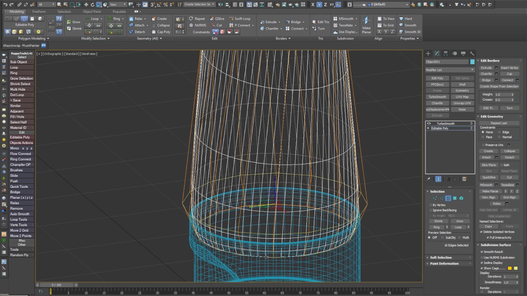Screen dimensions: 527x296
Task: Open the XRayUnwrap toolbar item
Action: (11, 46)
